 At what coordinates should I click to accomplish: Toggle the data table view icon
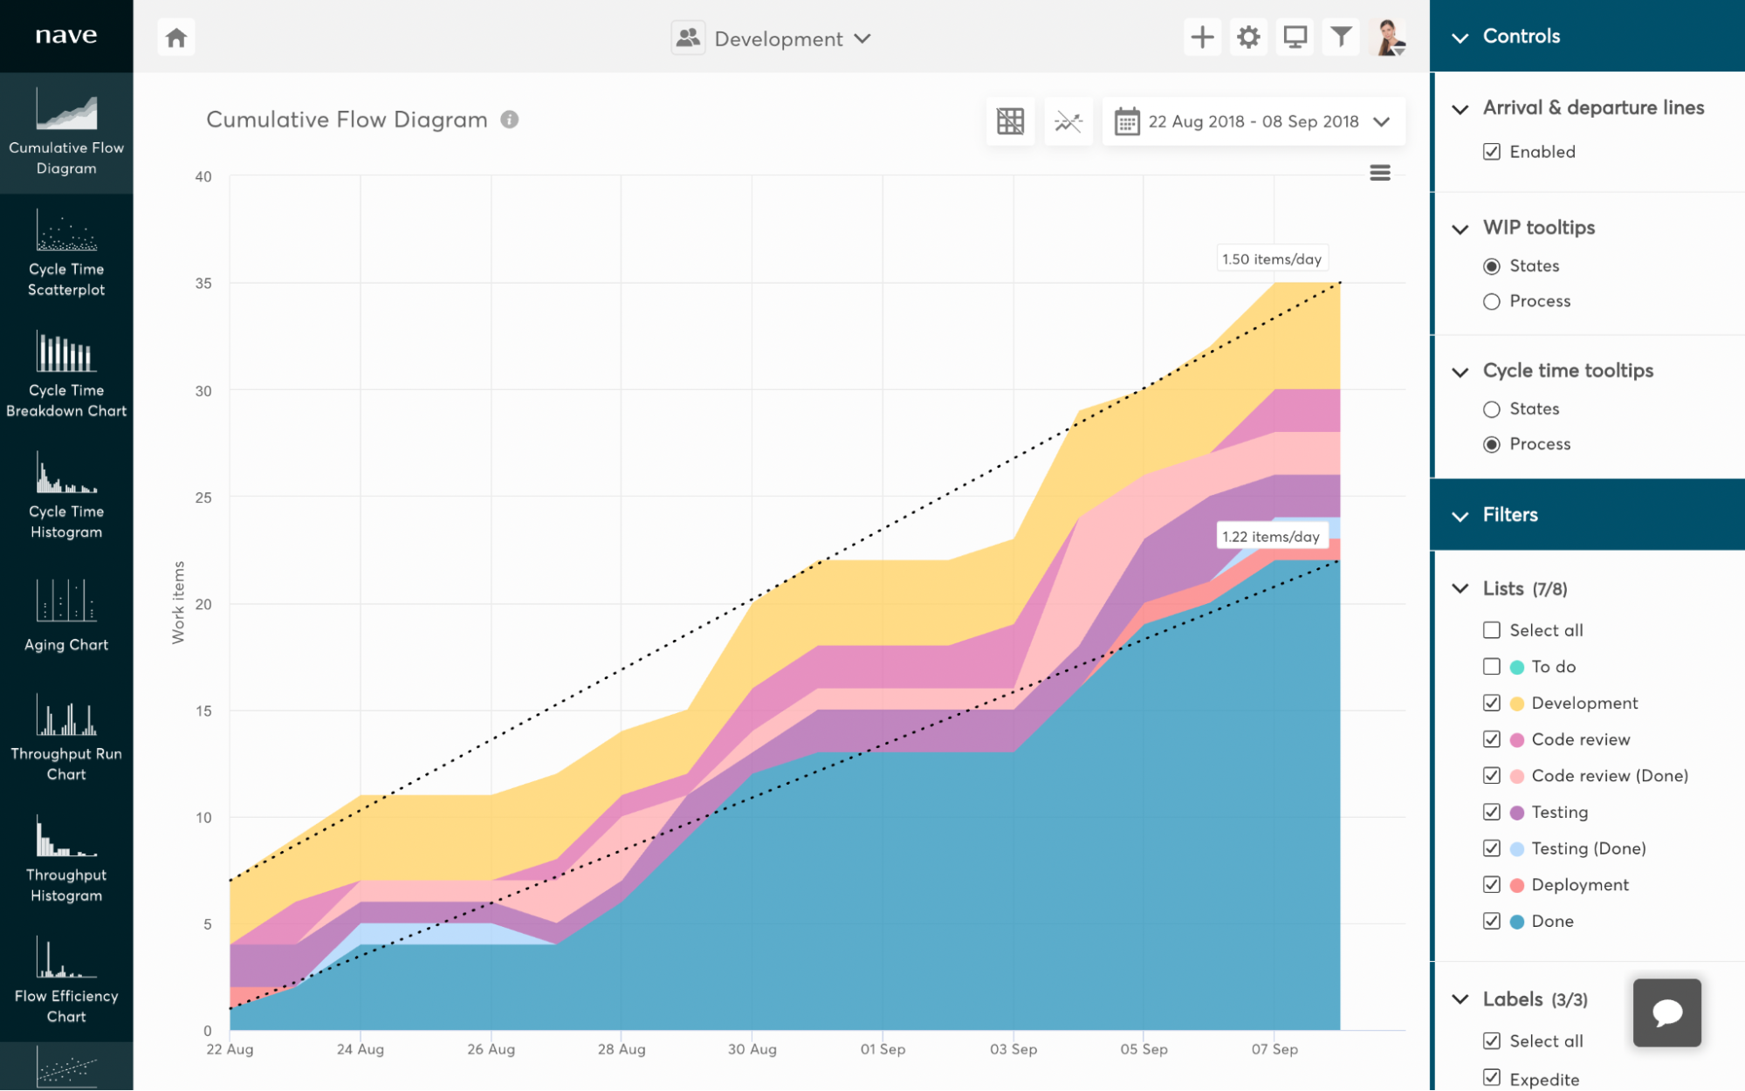coord(1010,120)
